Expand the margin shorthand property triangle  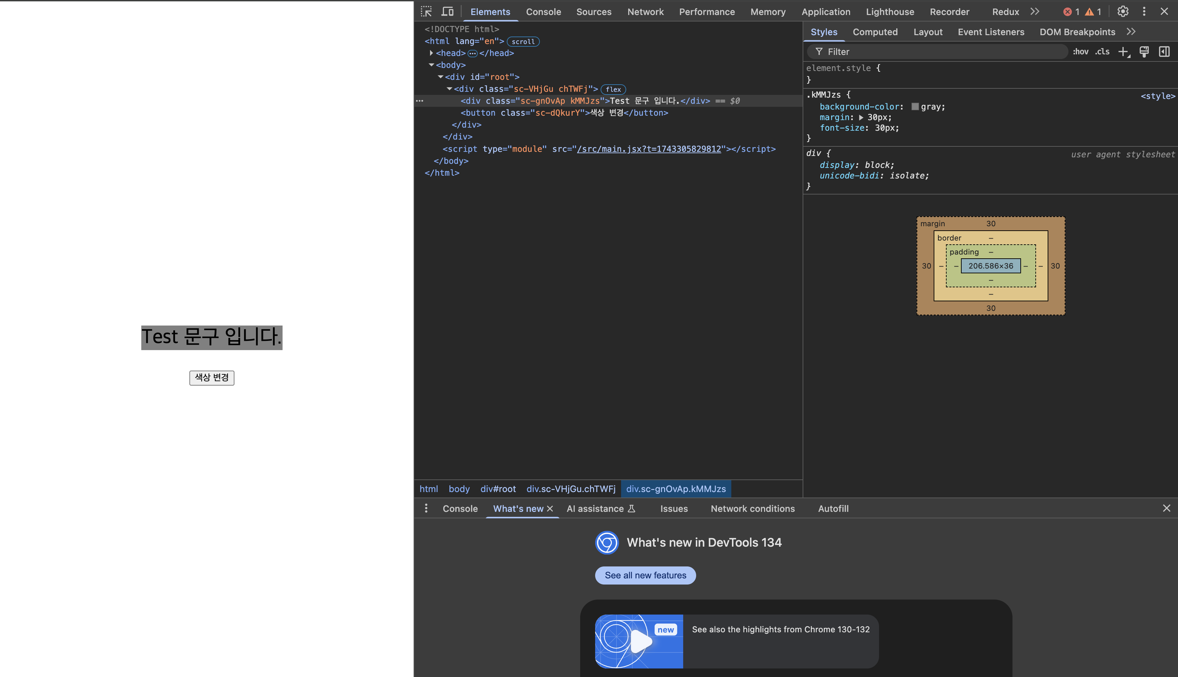[861, 118]
